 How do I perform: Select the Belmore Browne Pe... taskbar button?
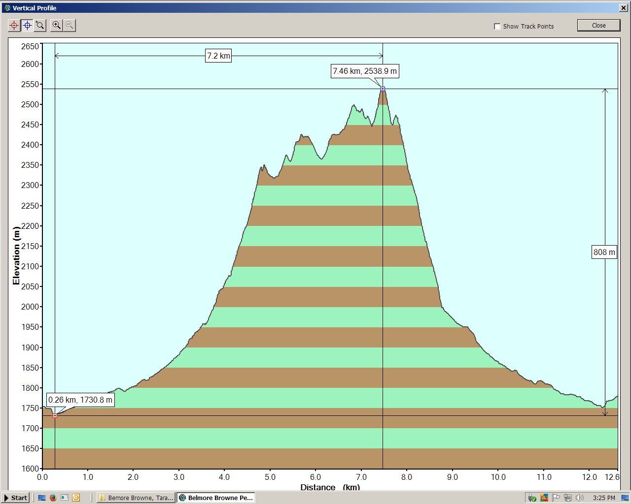tap(215, 498)
